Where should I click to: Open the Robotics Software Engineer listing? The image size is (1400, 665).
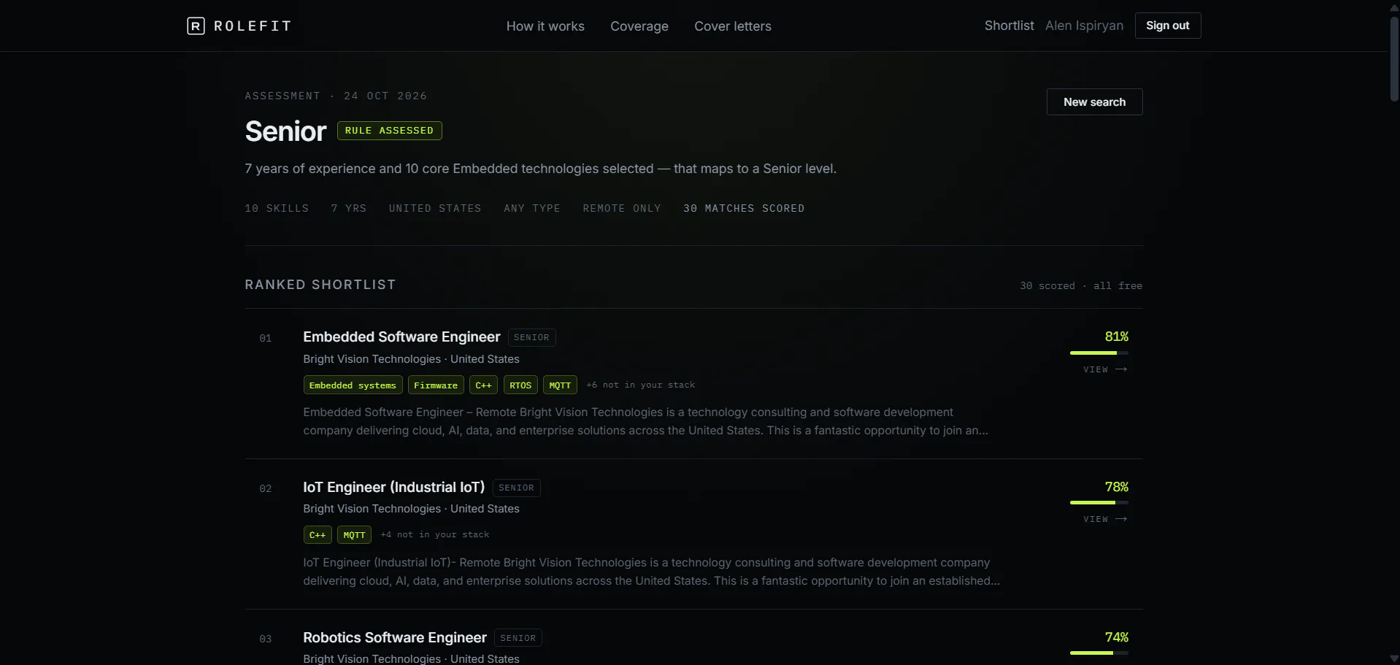coord(395,637)
